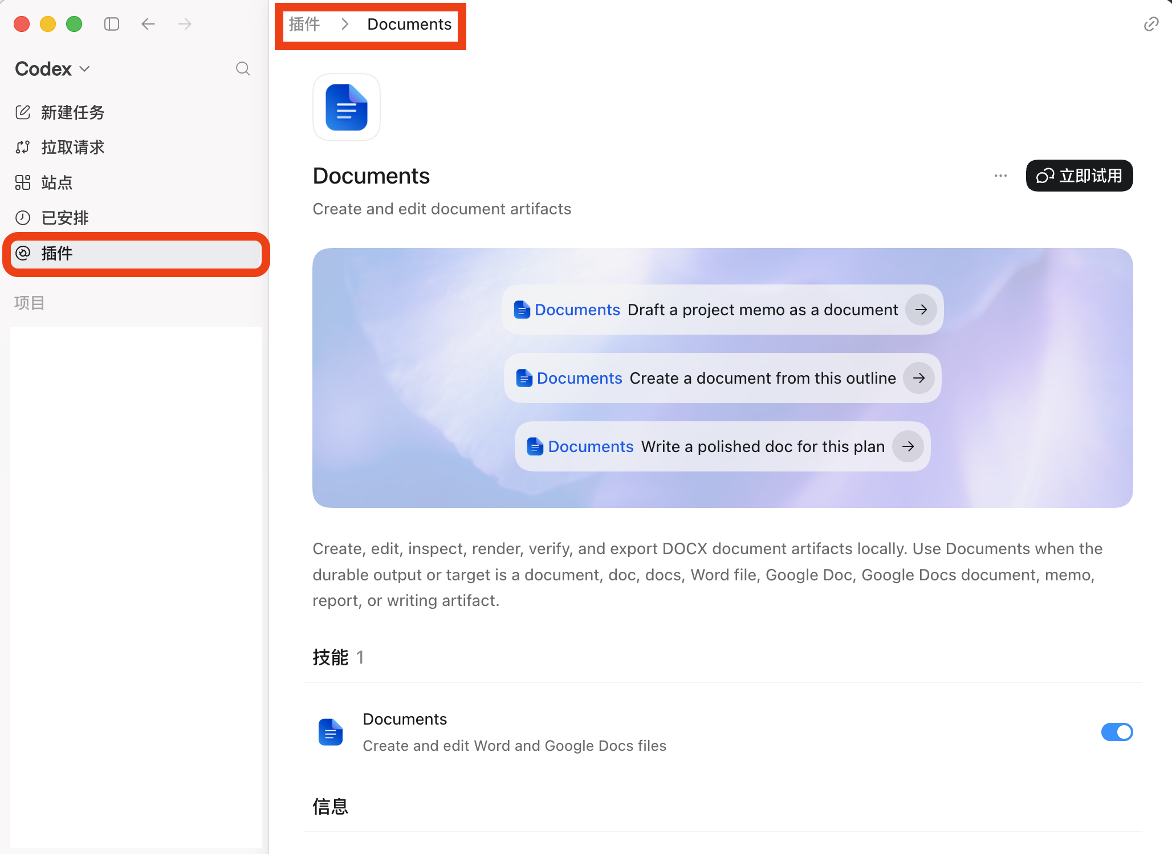Open 已安排 in the sidebar
The width and height of the screenshot is (1172, 854).
pyautogui.click(x=136, y=218)
